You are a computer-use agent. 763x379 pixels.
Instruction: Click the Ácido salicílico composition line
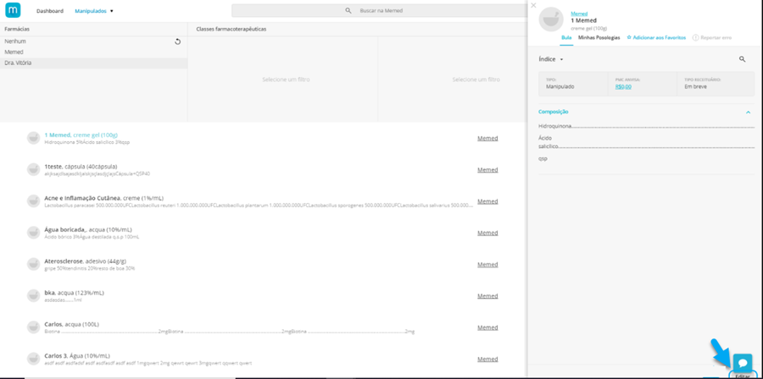point(646,142)
